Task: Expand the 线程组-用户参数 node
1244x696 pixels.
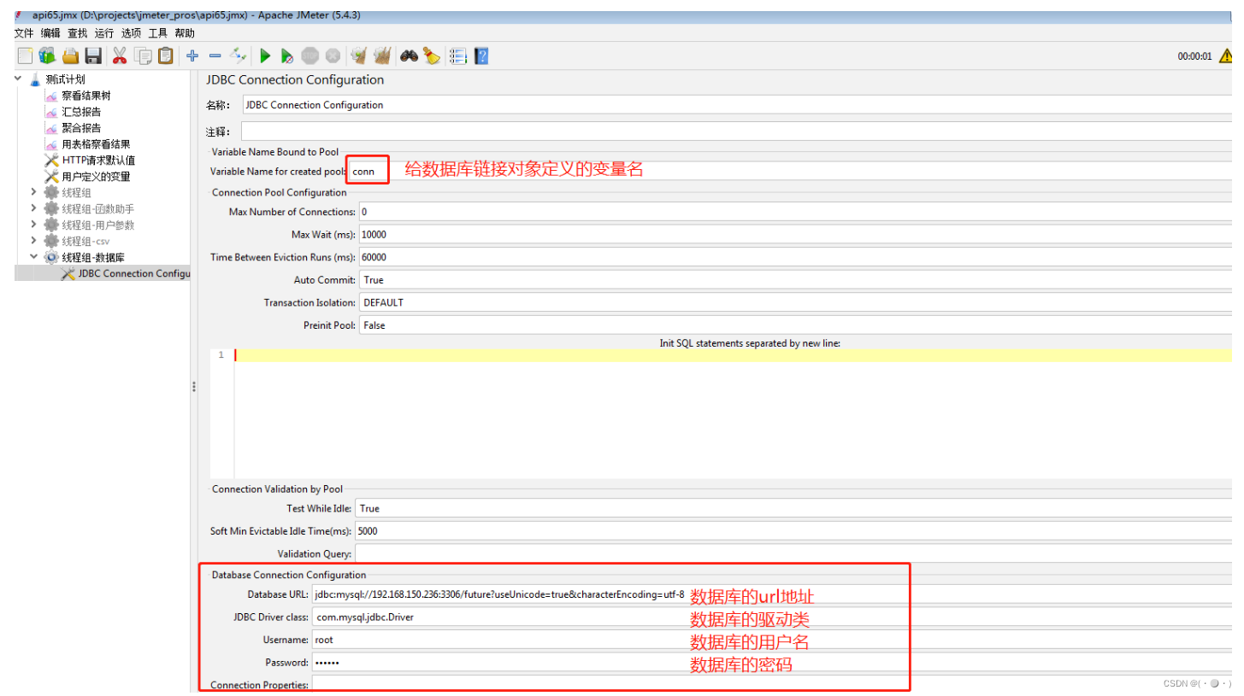Action: pyautogui.click(x=33, y=225)
